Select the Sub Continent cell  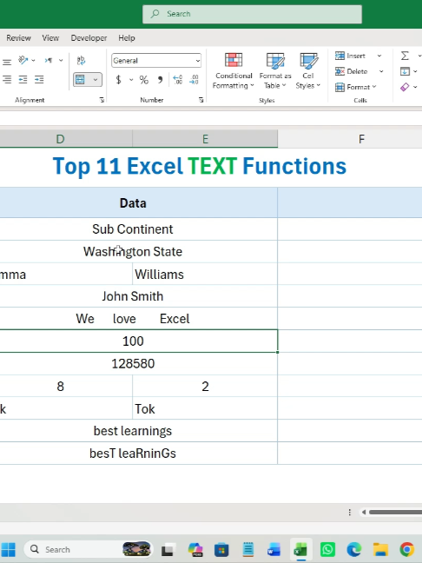pos(139,229)
